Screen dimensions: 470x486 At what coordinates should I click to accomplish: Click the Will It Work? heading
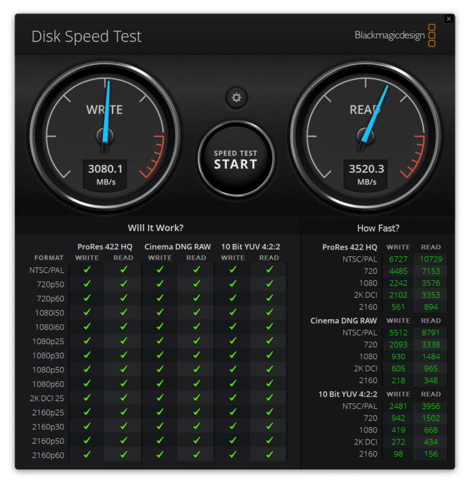click(155, 228)
